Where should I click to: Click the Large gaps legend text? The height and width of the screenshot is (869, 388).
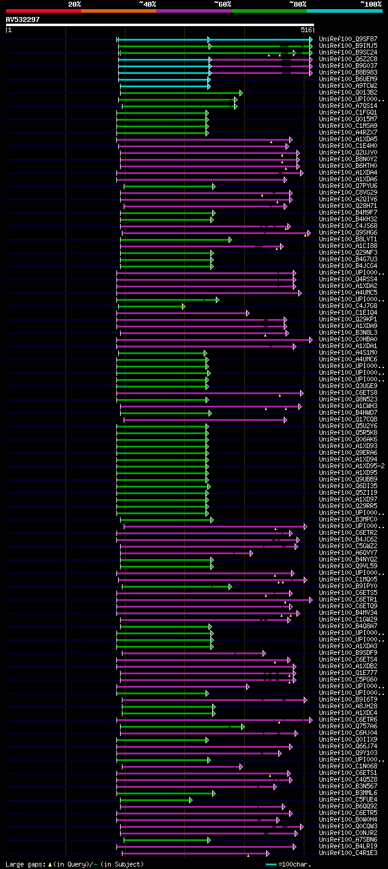click(x=75, y=864)
